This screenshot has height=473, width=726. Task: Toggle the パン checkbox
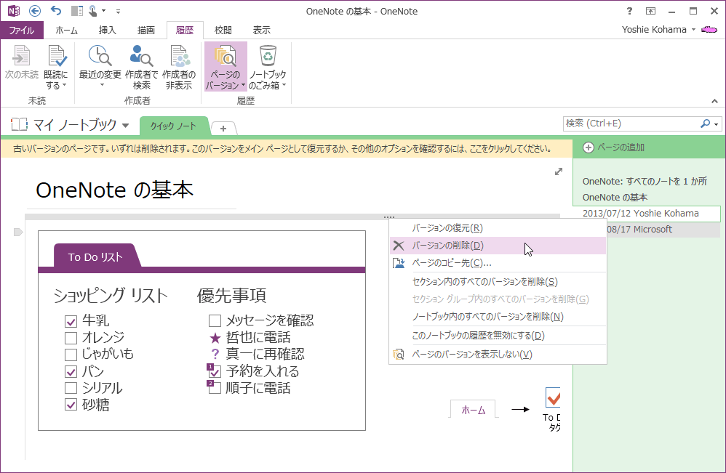[x=71, y=371]
